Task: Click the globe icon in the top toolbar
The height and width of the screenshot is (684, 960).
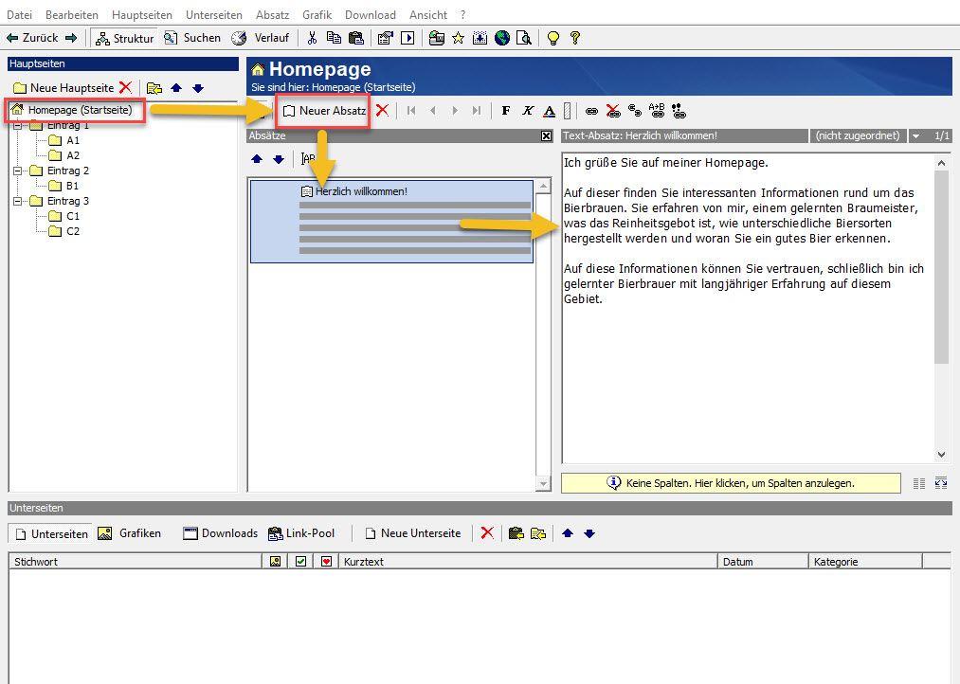Action: coord(502,38)
